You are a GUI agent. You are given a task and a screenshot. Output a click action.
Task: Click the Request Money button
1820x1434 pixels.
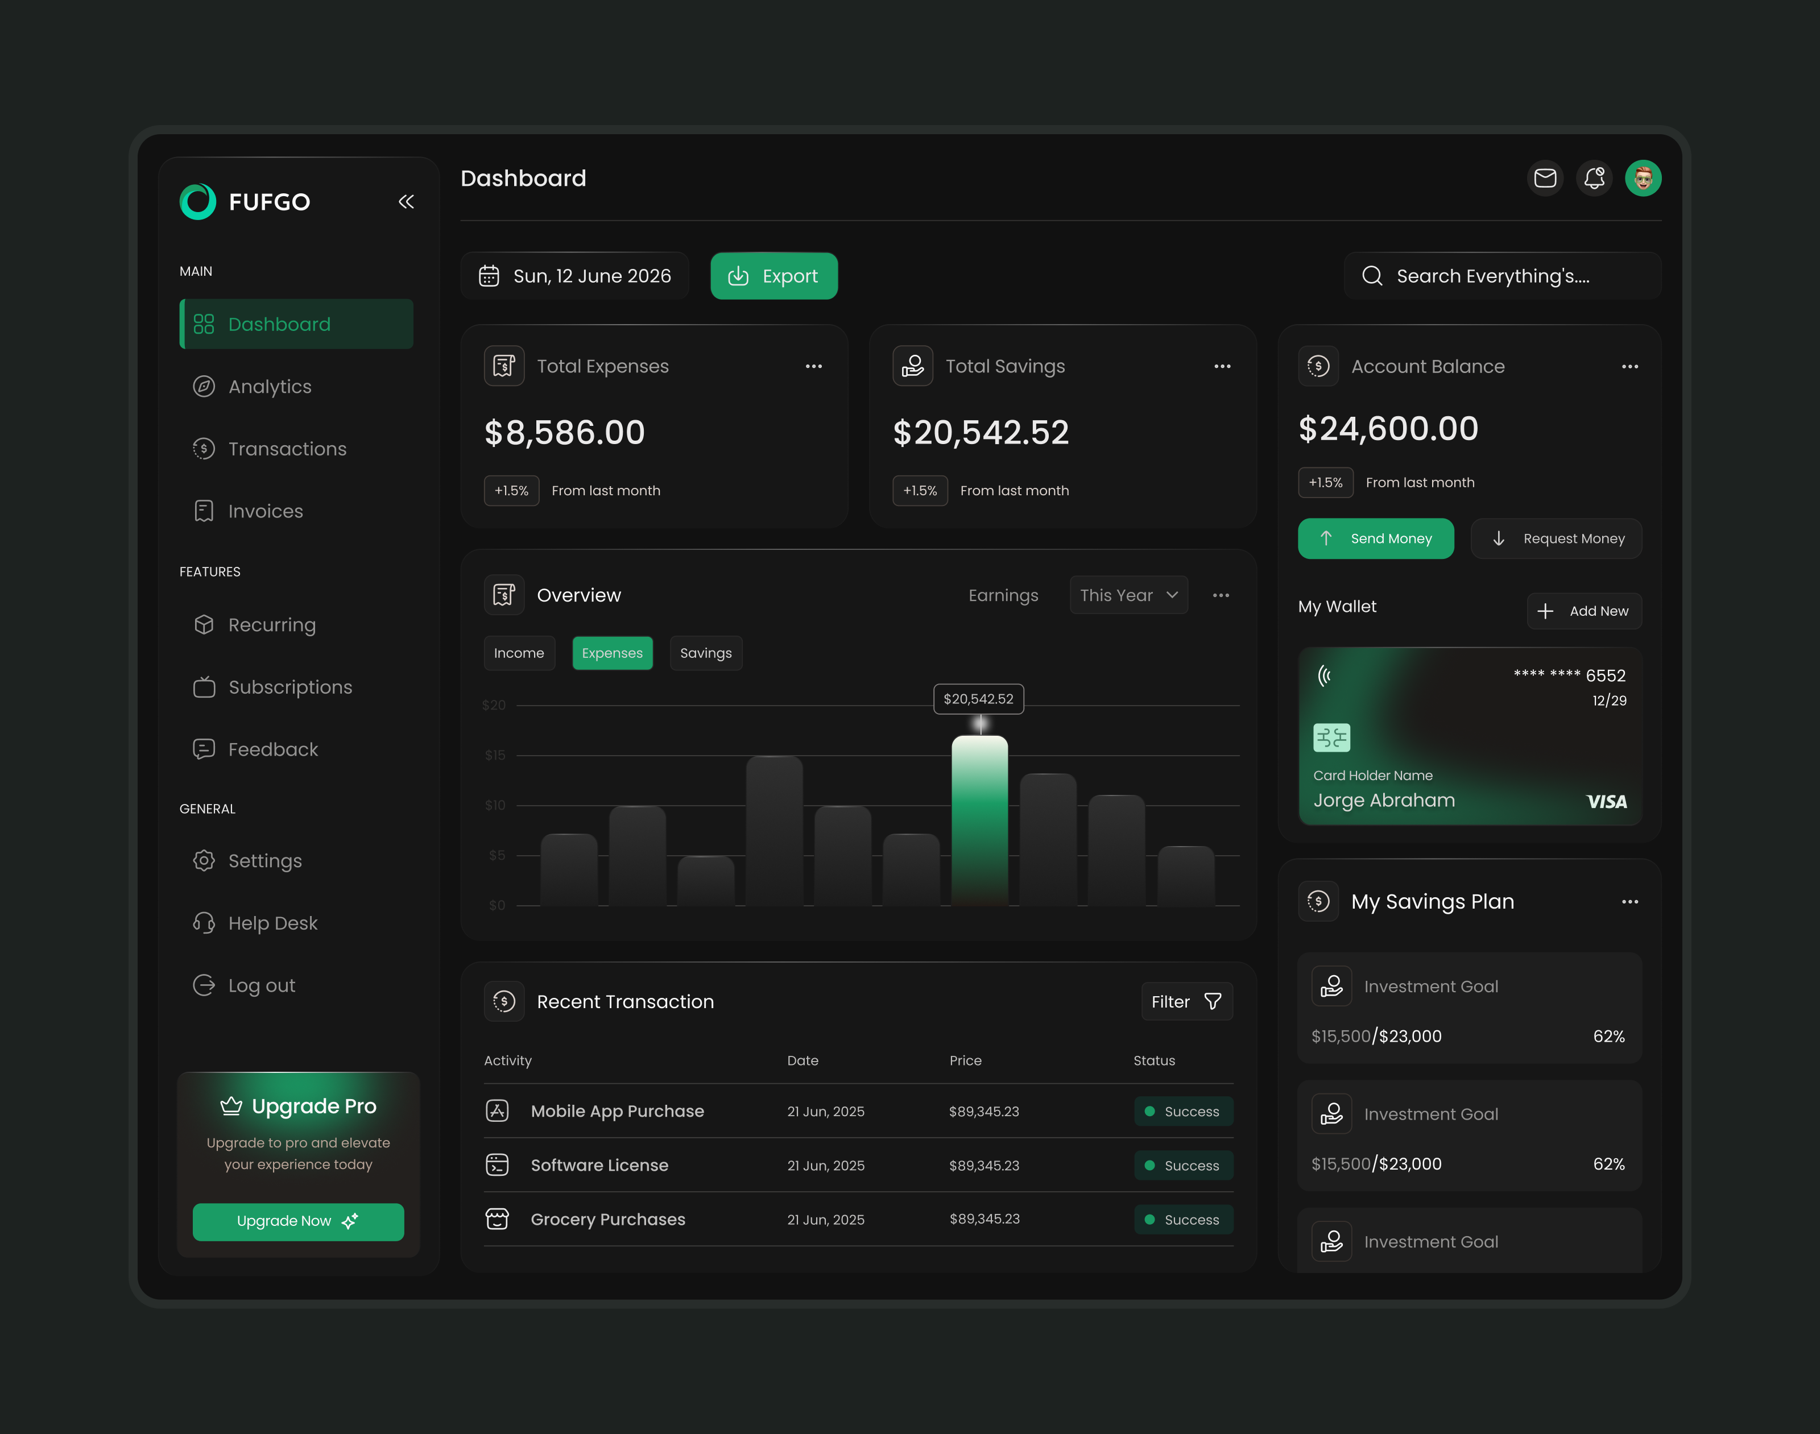(x=1556, y=539)
